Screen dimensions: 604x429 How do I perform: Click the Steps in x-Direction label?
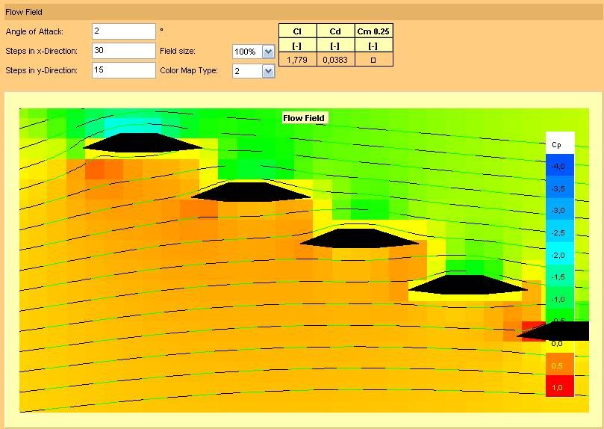42,51
